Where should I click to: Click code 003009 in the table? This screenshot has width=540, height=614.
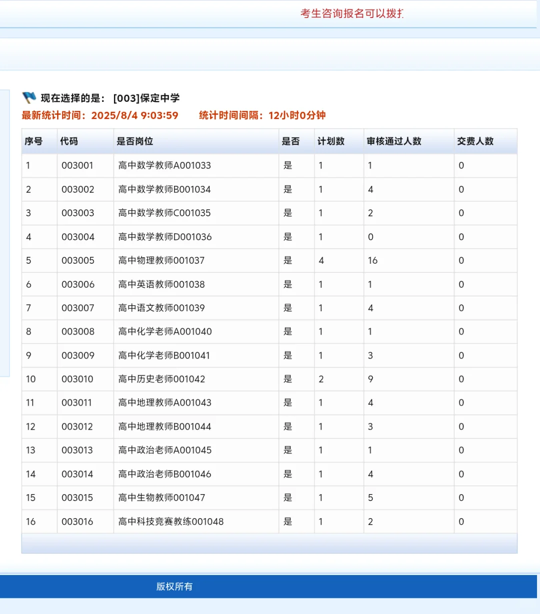point(78,355)
